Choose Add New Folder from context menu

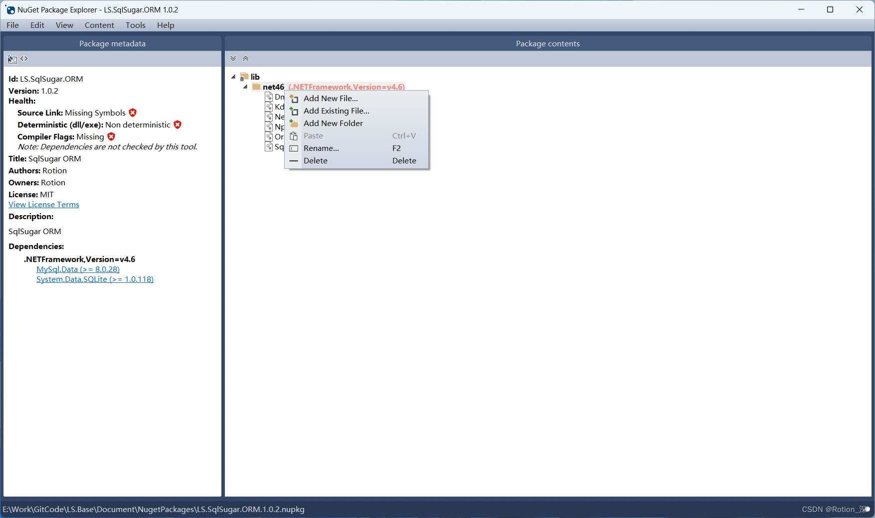333,123
